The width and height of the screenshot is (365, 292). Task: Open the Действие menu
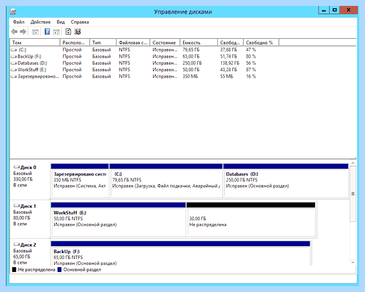coord(41,22)
